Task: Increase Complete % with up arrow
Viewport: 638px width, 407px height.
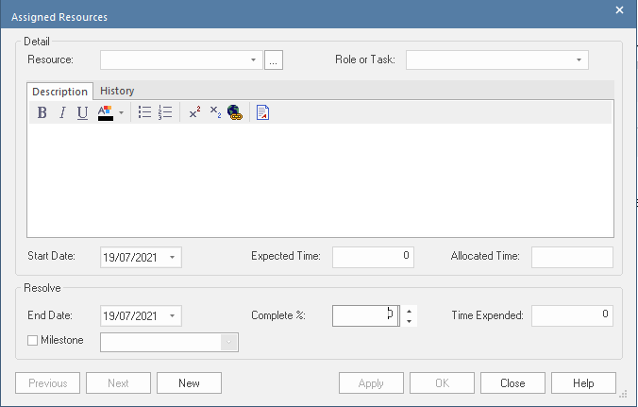Action: tap(409, 310)
